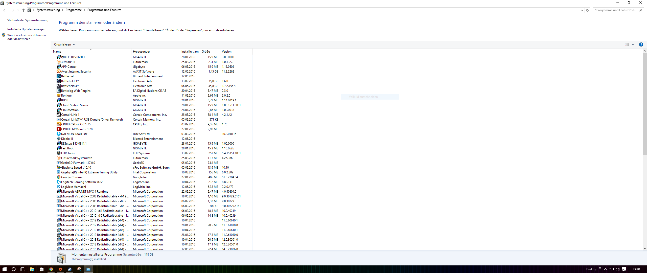Click the vertical scrollbar down arrow
Screen dimensions: 647x273
[645, 248]
